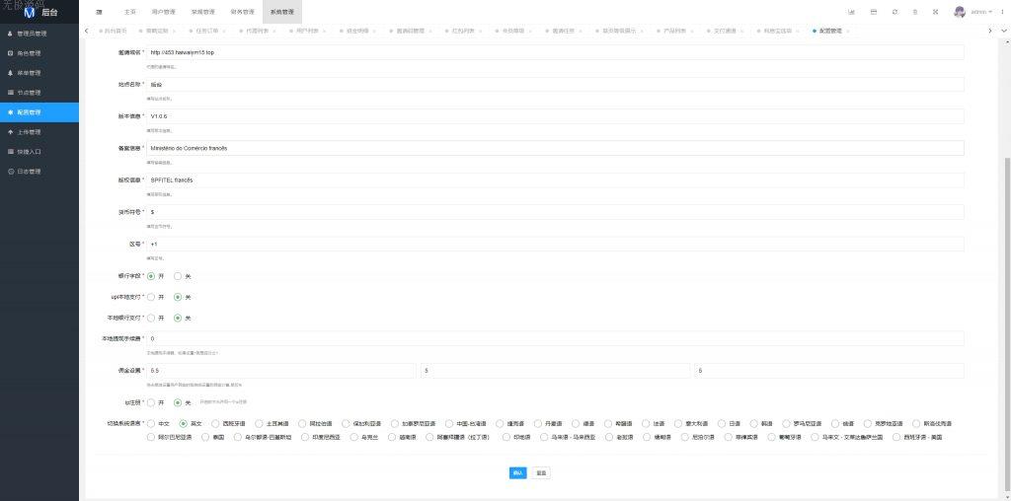The width and height of the screenshot is (1011, 501).
Task: Select the 乌克兰 language radio
Action: click(354, 437)
